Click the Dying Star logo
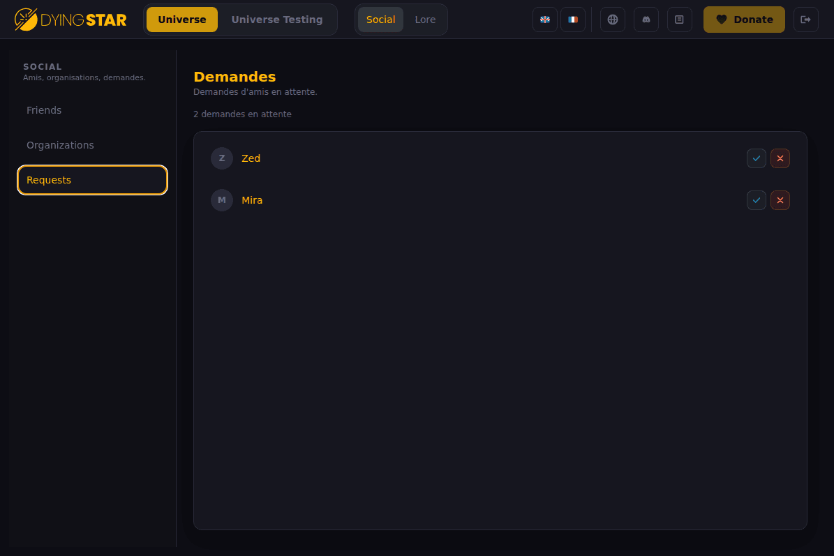 coord(70,20)
